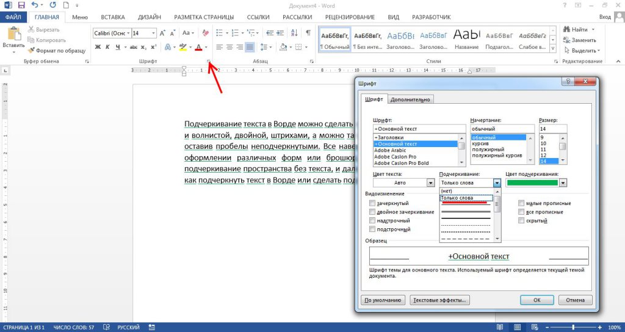625x332 pixels.
Task: Click Вход to sign in
Action: pyautogui.click(x=605, y=17)
